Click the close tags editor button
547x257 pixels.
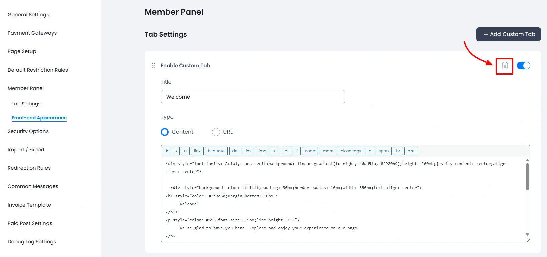click(x=351, y=151)
